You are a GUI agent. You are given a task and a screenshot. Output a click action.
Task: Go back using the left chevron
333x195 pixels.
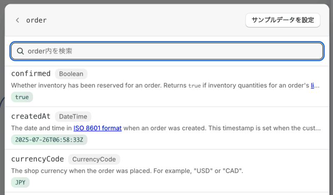coord(17,20)
